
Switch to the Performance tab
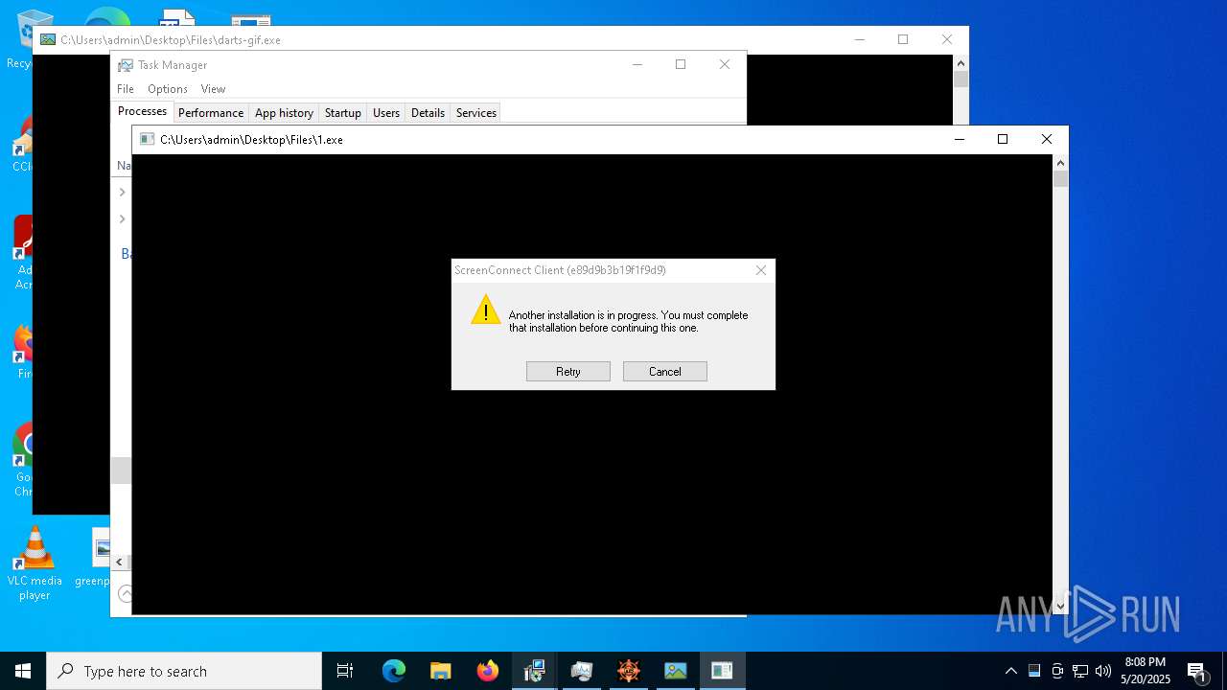coord(211,113)
